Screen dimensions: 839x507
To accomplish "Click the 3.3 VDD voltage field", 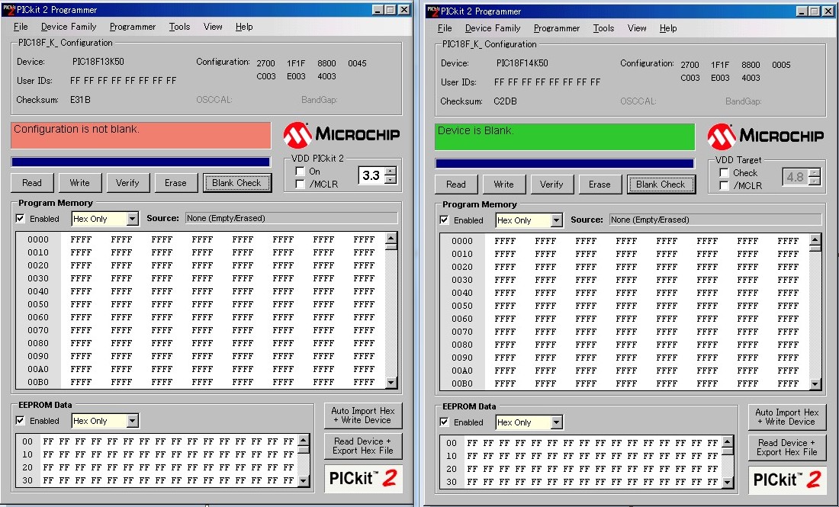I will 372,175.
